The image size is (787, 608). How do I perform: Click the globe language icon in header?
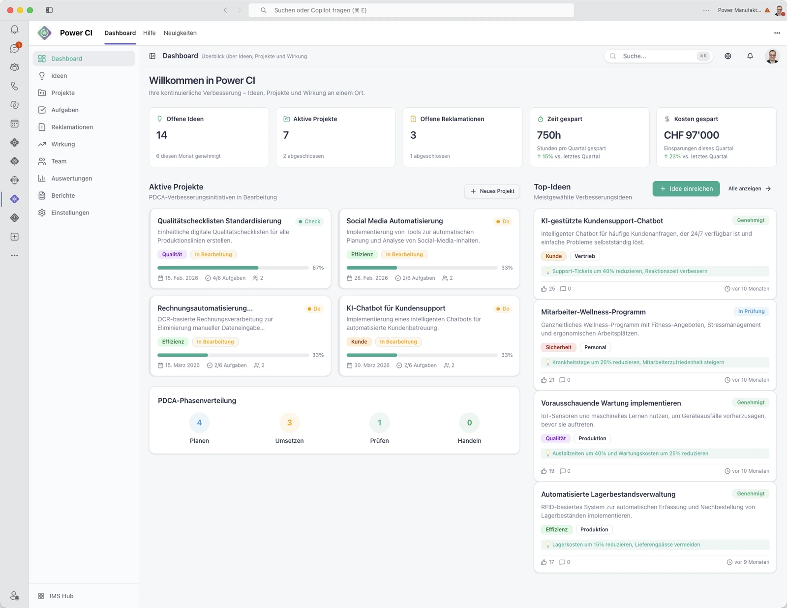[728, 56]
